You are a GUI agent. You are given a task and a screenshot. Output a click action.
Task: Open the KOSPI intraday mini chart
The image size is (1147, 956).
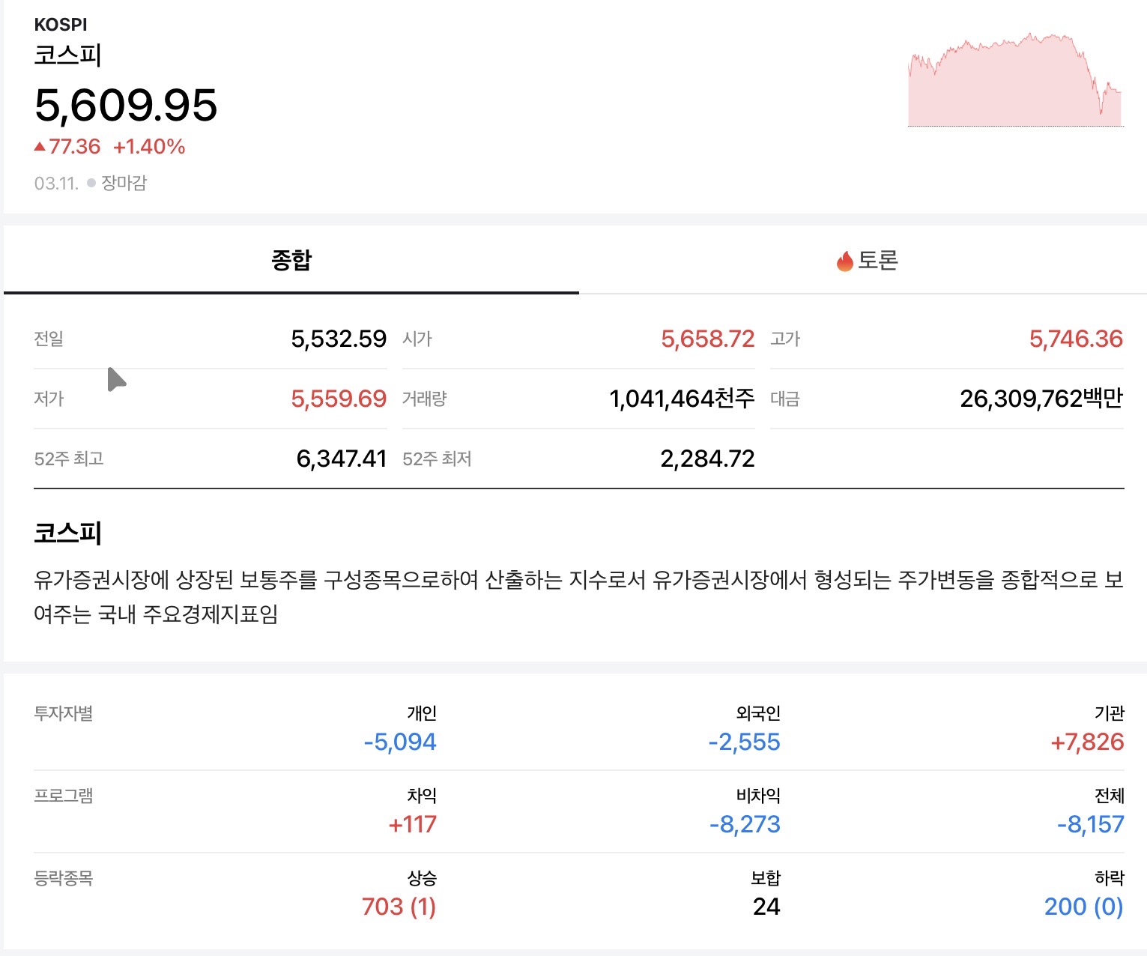[x=1015, y=81]
